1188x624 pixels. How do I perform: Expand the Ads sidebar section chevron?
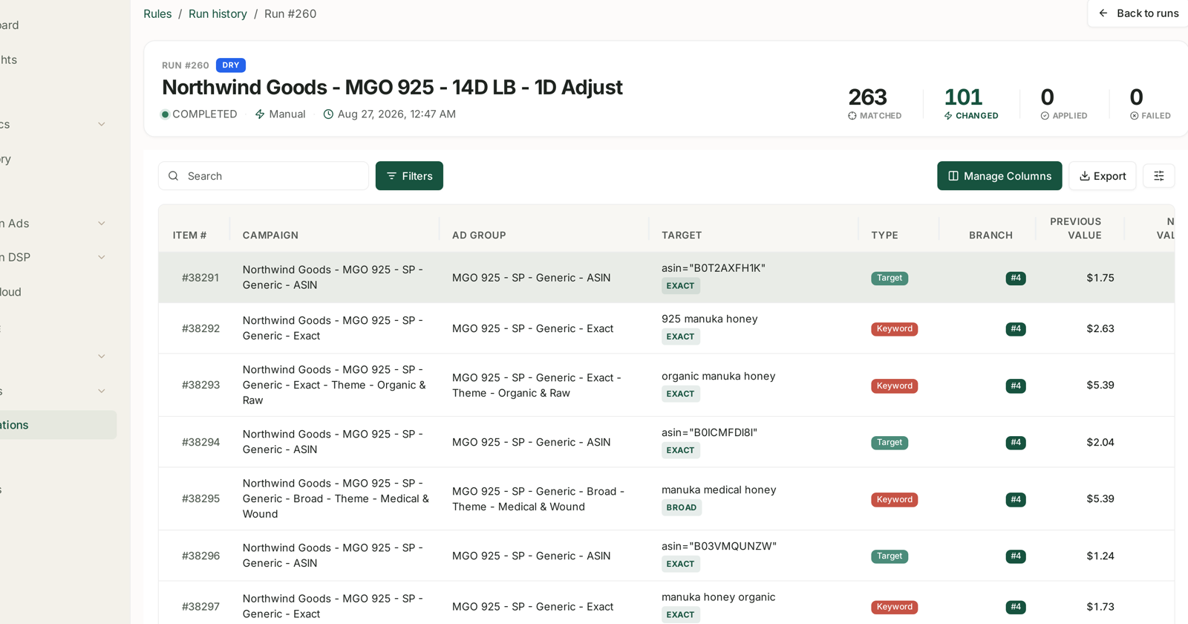click(102, 223)
